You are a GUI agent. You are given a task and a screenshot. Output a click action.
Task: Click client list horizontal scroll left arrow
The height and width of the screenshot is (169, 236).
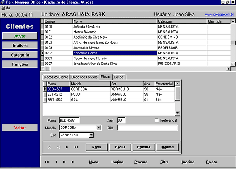pos(43,69)
